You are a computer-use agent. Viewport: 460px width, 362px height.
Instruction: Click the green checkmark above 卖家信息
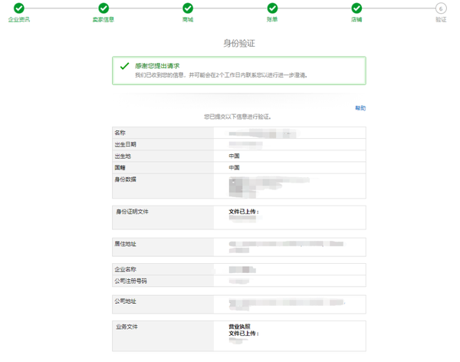pos(103,8)
